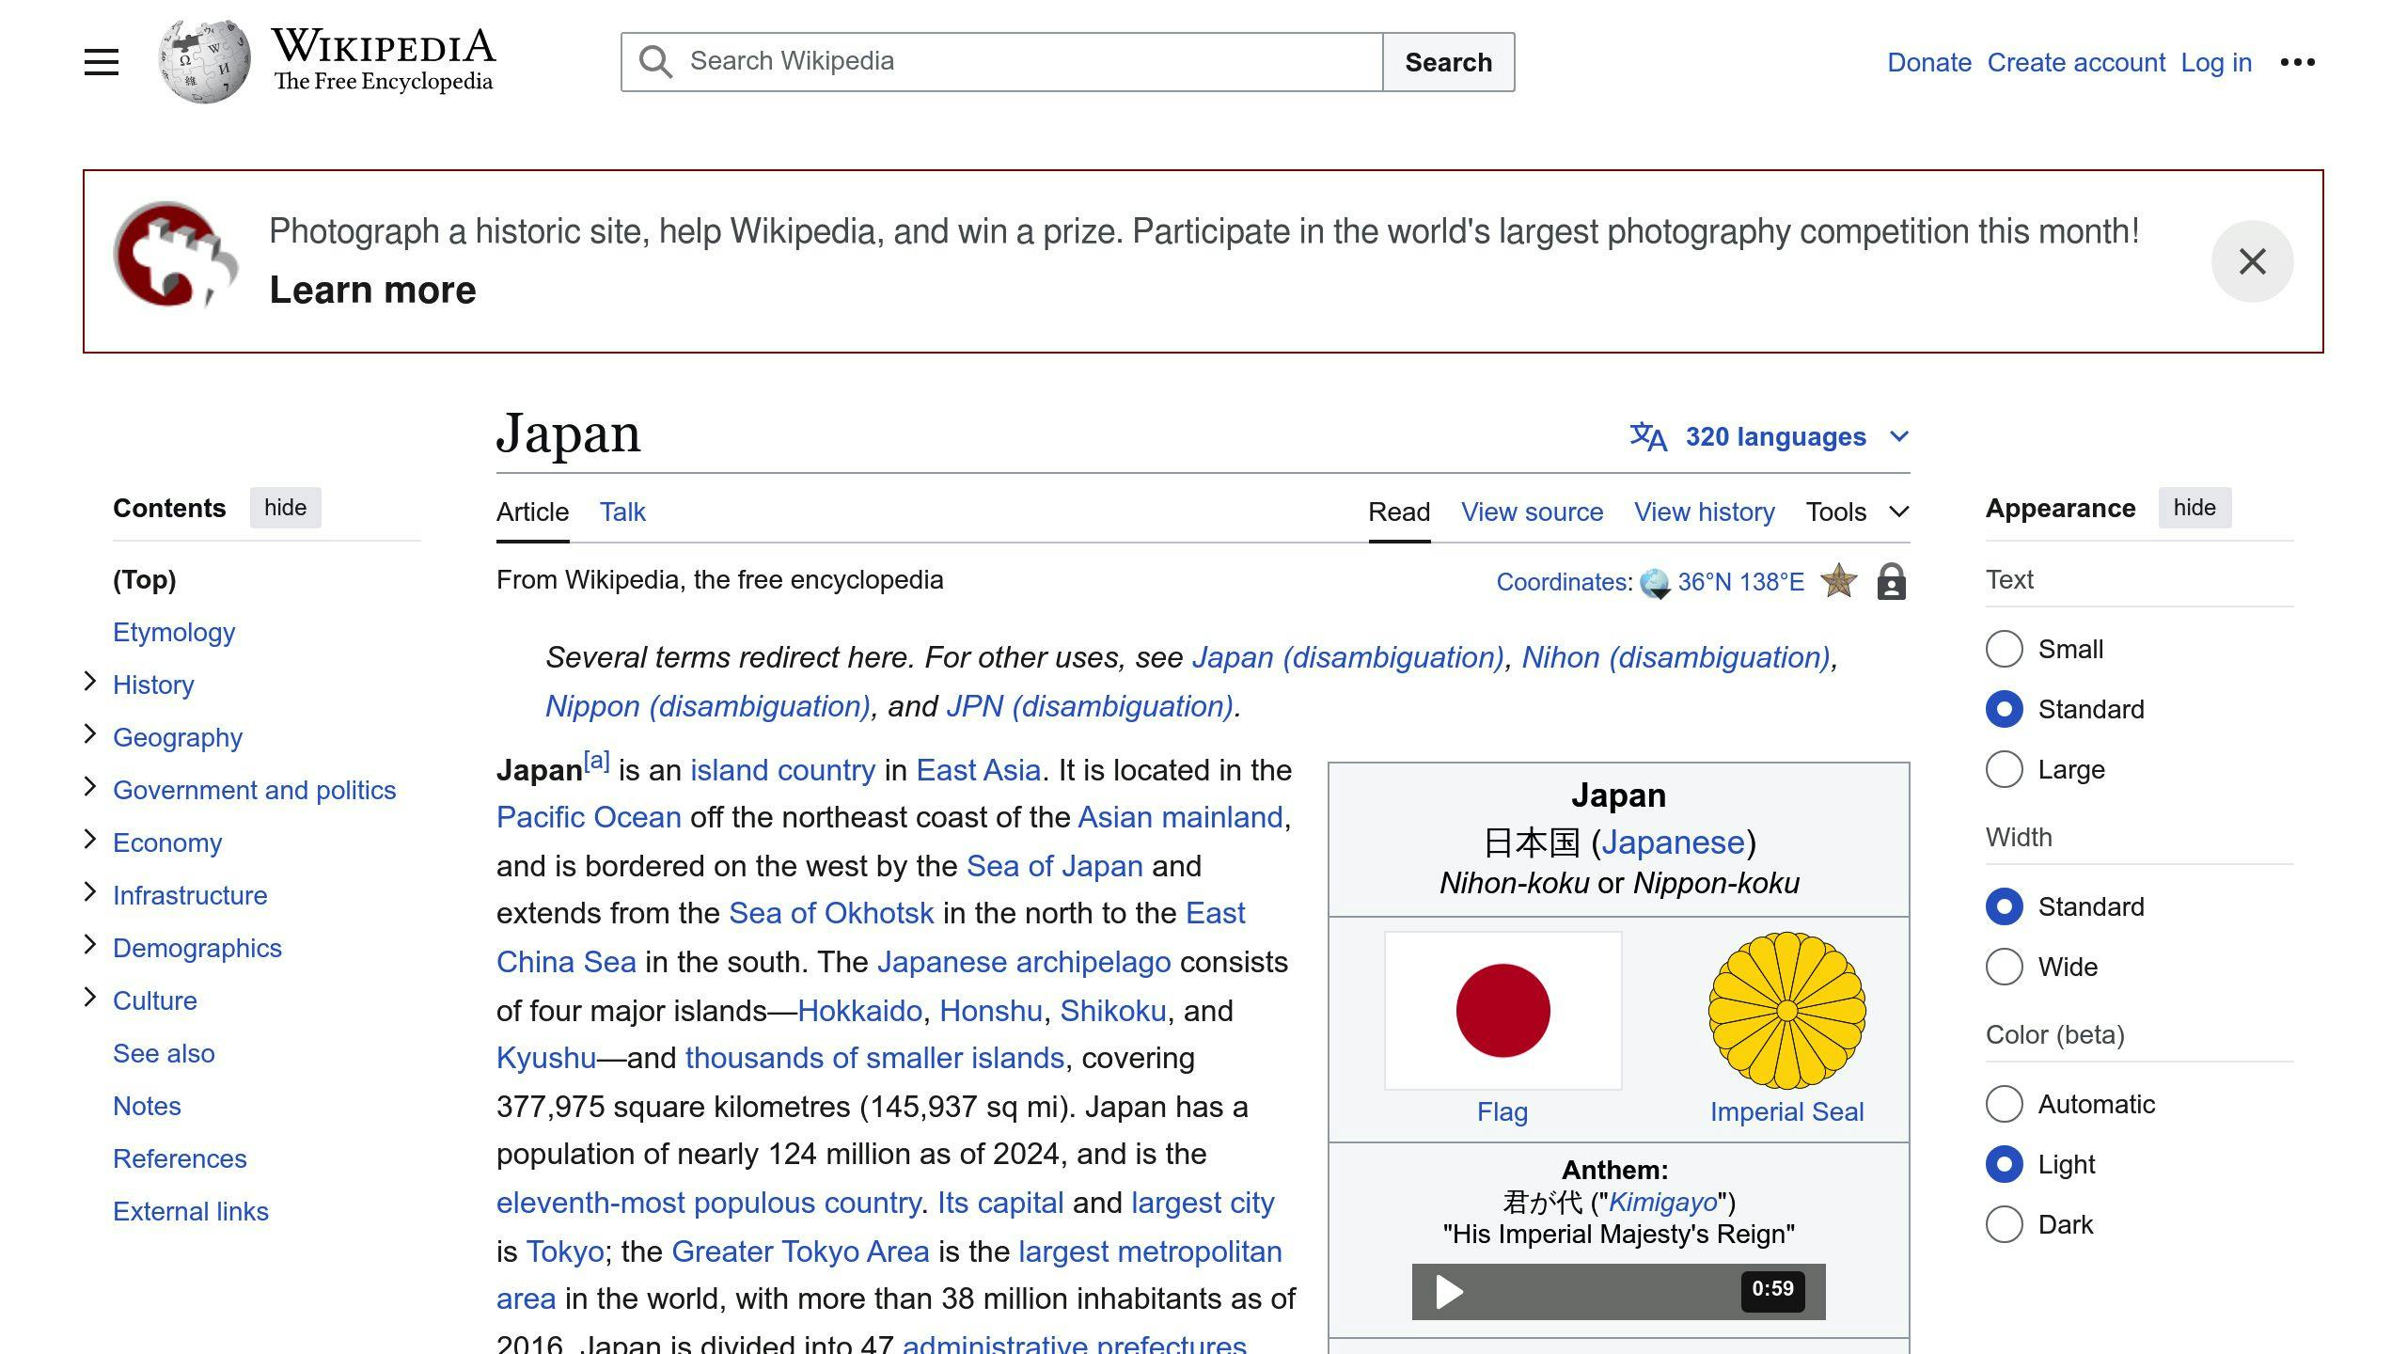This screenshot has height=1354, width=2407.
Task: Select Small text size
Action: coord(2004,649)
